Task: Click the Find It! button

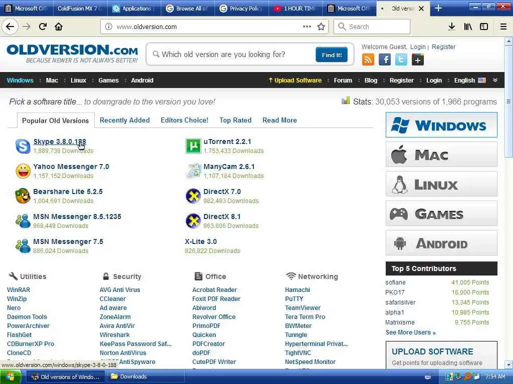Action: coord(332,55)
